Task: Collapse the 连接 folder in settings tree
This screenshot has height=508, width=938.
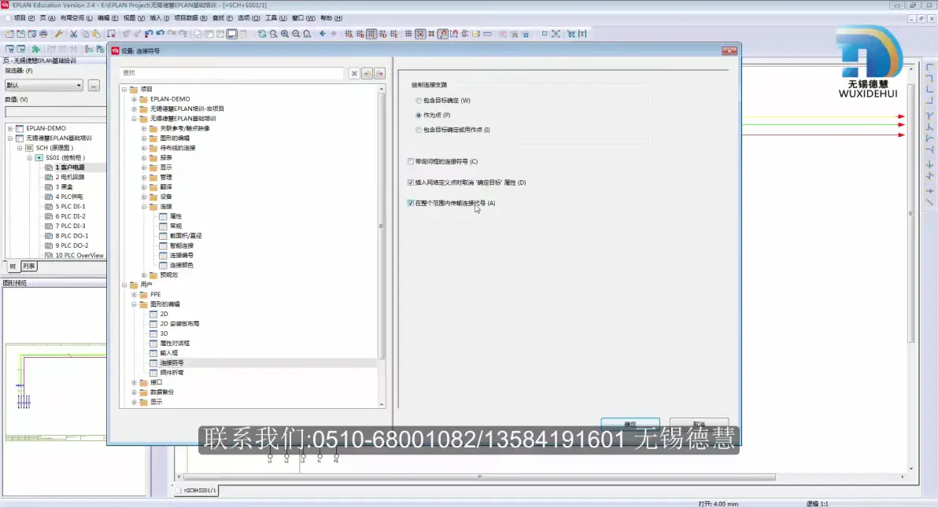Action: pyautogui.click(x=144, y=207)
